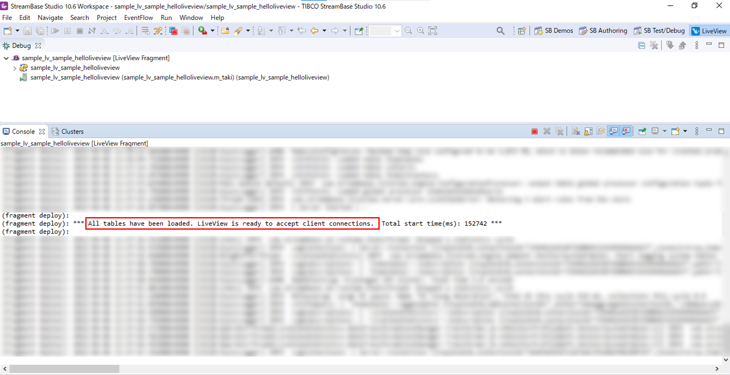Click the Terminate icon in main toolbar

click(x=79, y=31)
